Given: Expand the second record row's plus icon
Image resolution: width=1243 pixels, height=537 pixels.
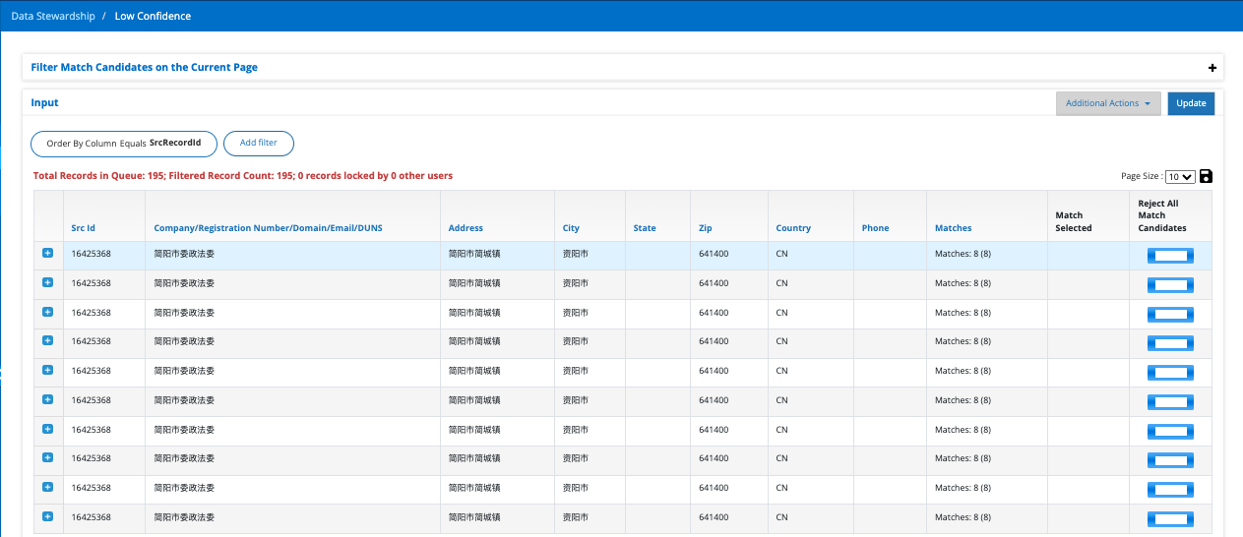Looking at the screenshot, I should pos(48,282).
